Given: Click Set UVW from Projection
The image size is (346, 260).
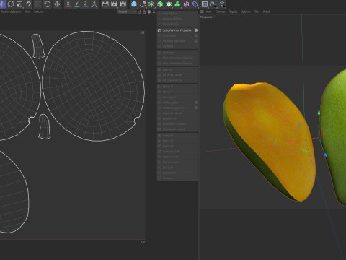Looking at the screenshot, I should tap(177, 30).
